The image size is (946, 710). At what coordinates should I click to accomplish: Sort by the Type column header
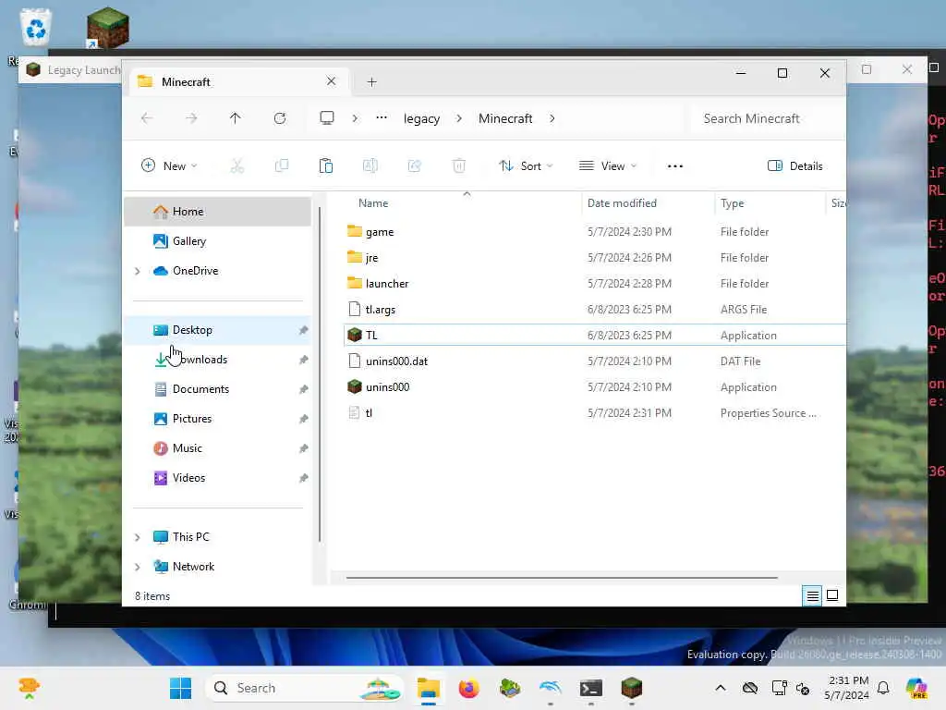click(770, 203)
